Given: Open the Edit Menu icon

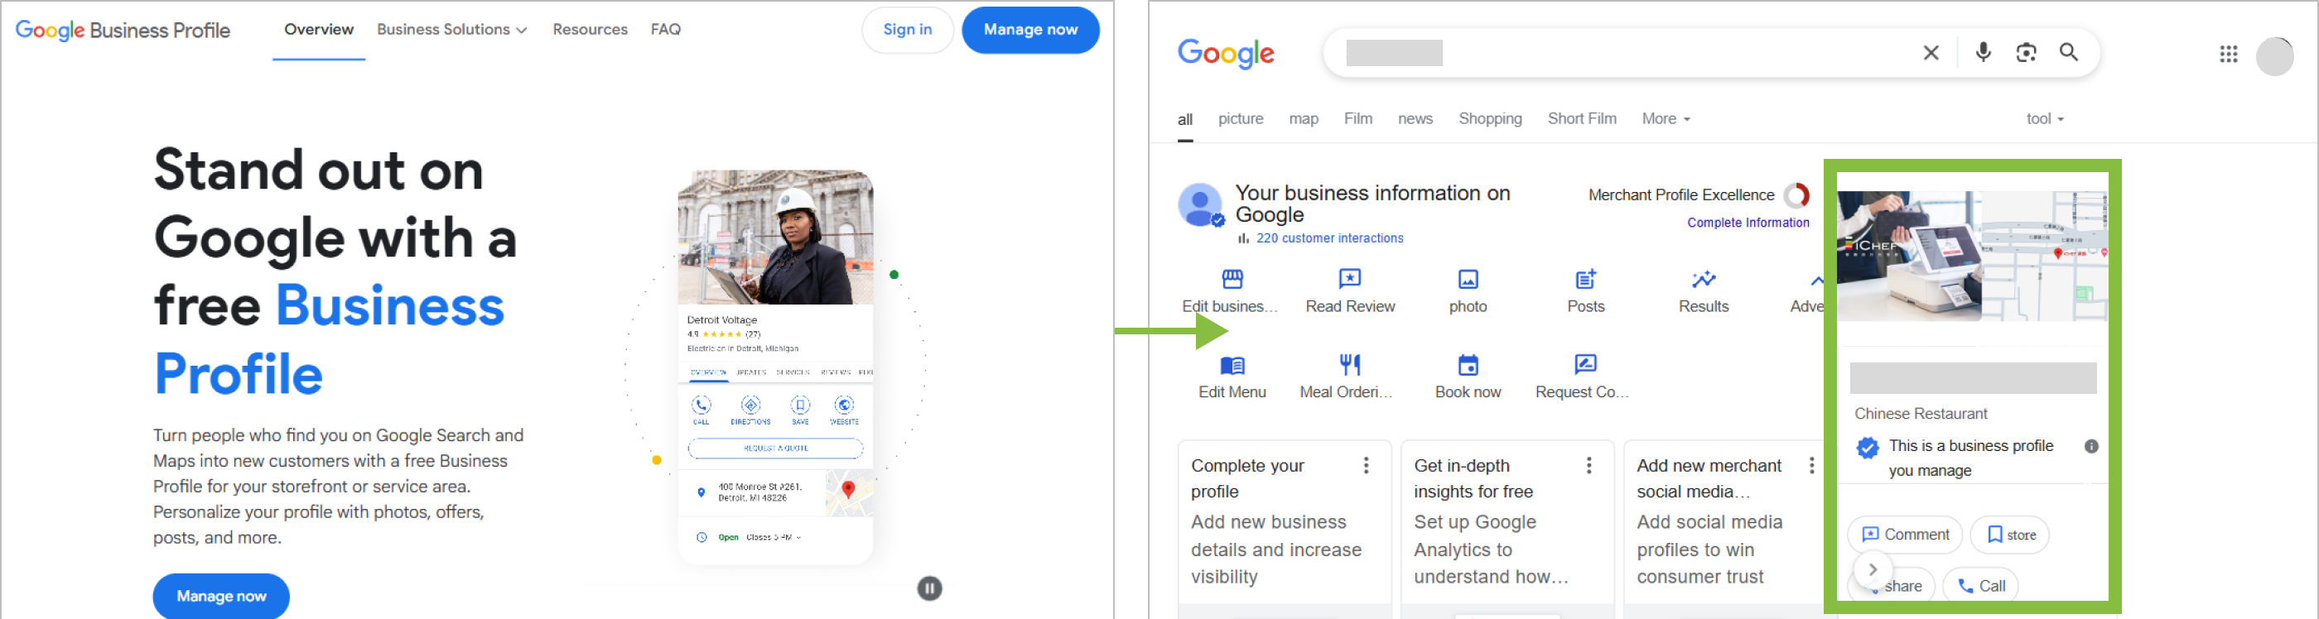Looking at the screenshot, I should [x=1232, y=365].
